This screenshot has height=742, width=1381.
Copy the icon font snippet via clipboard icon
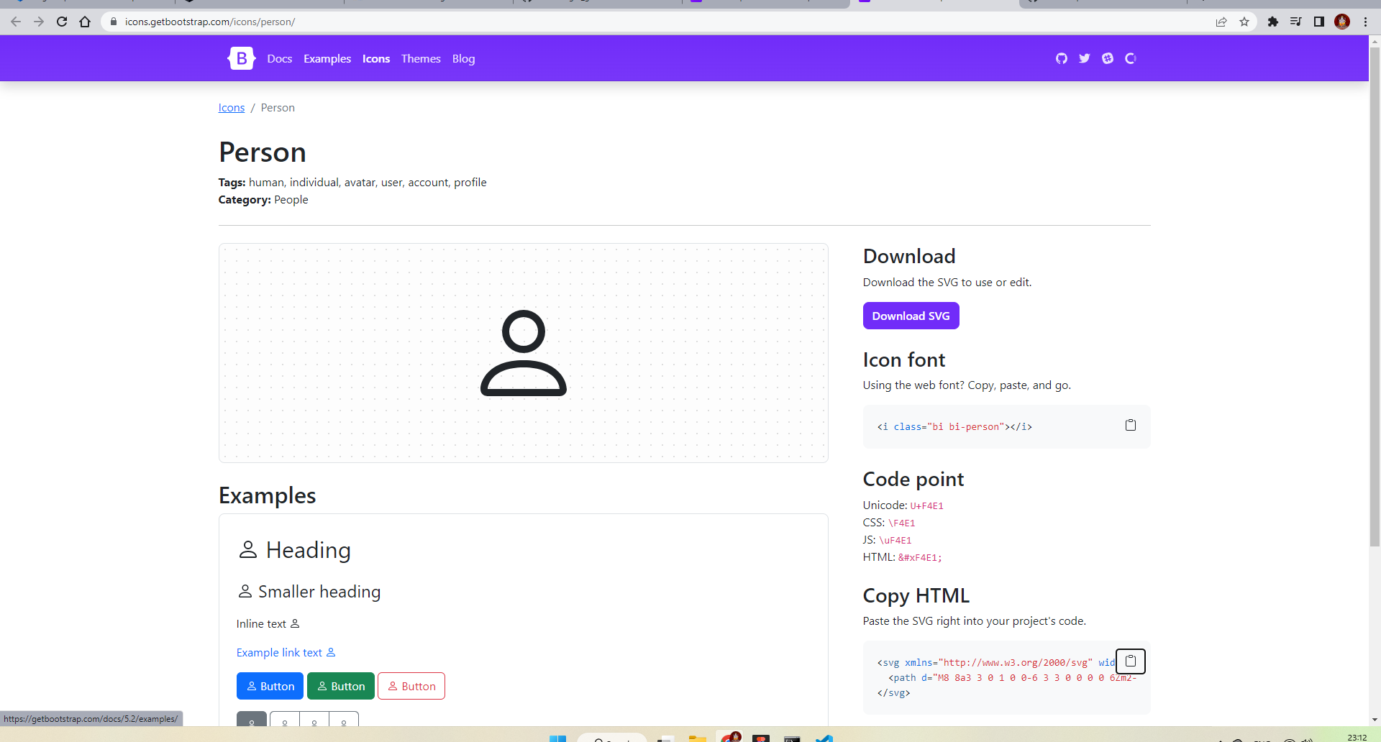pyautogui.click(x=1130, y=425)
